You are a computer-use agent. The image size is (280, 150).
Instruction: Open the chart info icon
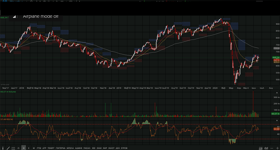coord(3,148)
